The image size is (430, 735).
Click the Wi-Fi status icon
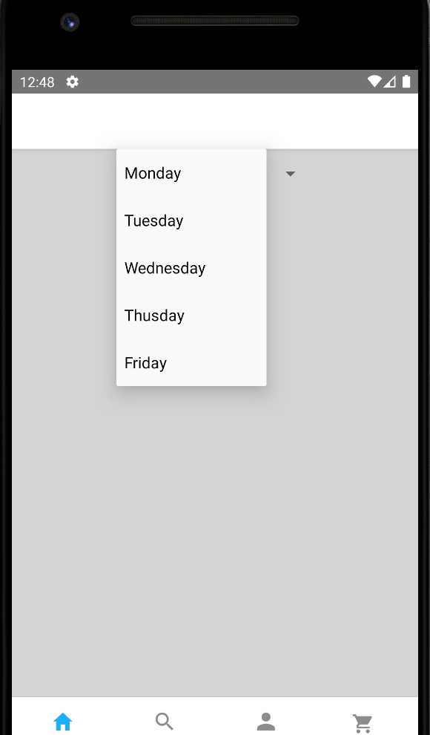click(374, 82)
